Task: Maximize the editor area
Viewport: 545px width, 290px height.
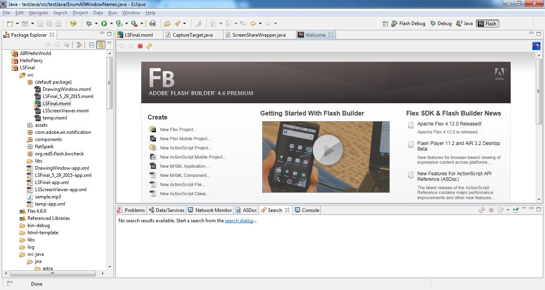Action: [x=539, y=34]
